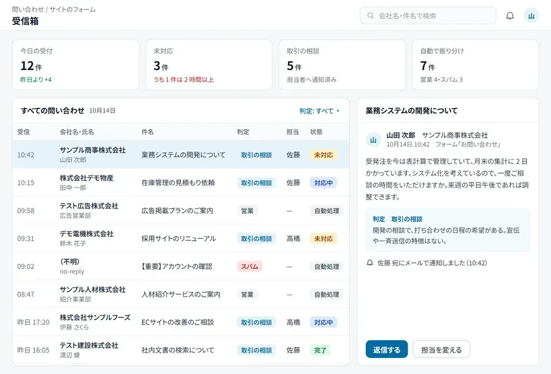Click 完了 status in 昨日 16:05 row
Viewport: 551px width, 374px height.
point(320,350)
